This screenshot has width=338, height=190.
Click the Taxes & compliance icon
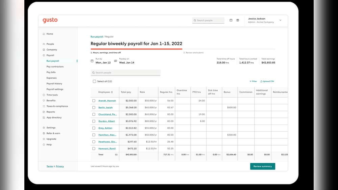pos(44,106)
